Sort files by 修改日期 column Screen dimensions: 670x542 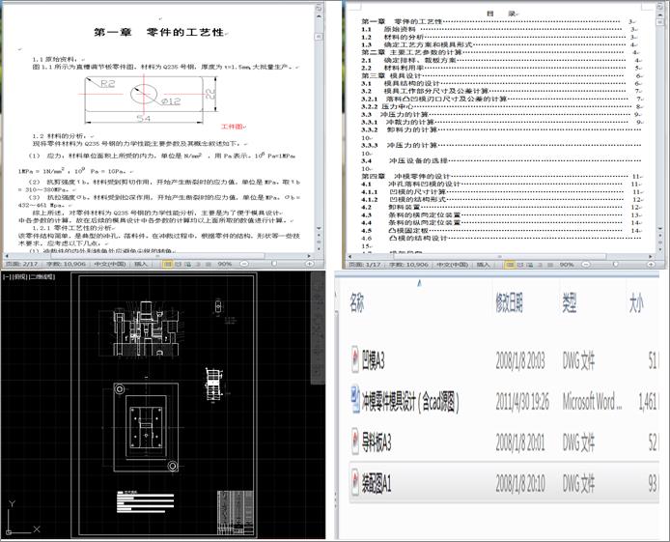(509, 304)
